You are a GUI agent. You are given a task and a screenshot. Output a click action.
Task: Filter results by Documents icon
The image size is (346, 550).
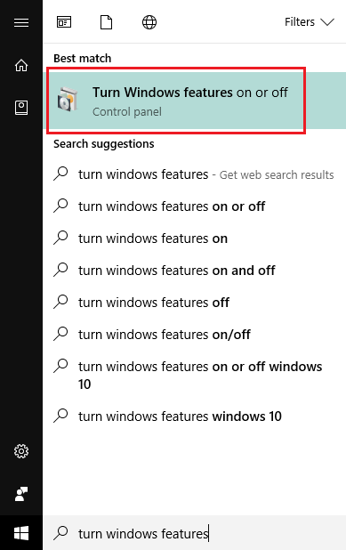coord(106,22)
